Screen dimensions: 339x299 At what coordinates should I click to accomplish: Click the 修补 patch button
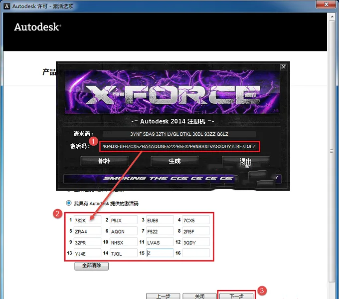tap(104, 161)
